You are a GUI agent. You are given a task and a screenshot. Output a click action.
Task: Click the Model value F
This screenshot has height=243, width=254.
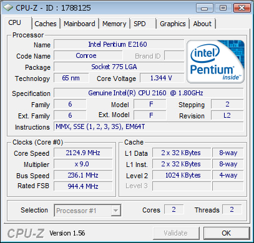click(x=150, y=104)
